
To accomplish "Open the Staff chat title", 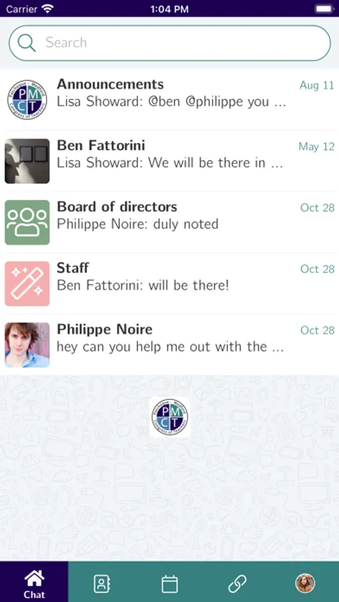I will [73, 268].
